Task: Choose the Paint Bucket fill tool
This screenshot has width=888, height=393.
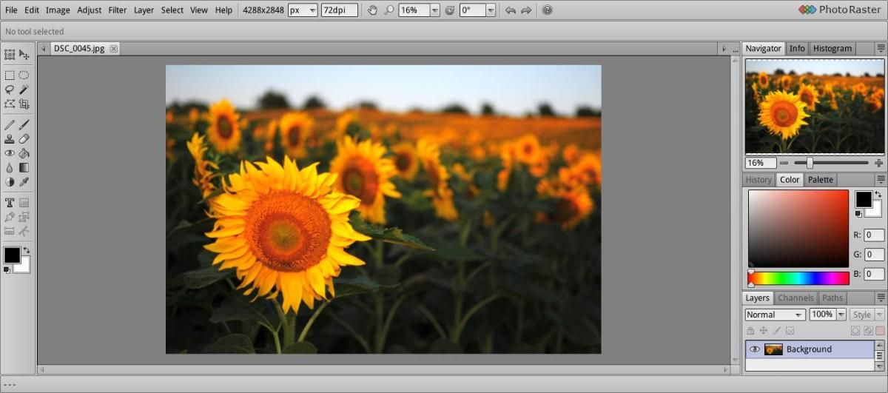Action: [24, 153]
